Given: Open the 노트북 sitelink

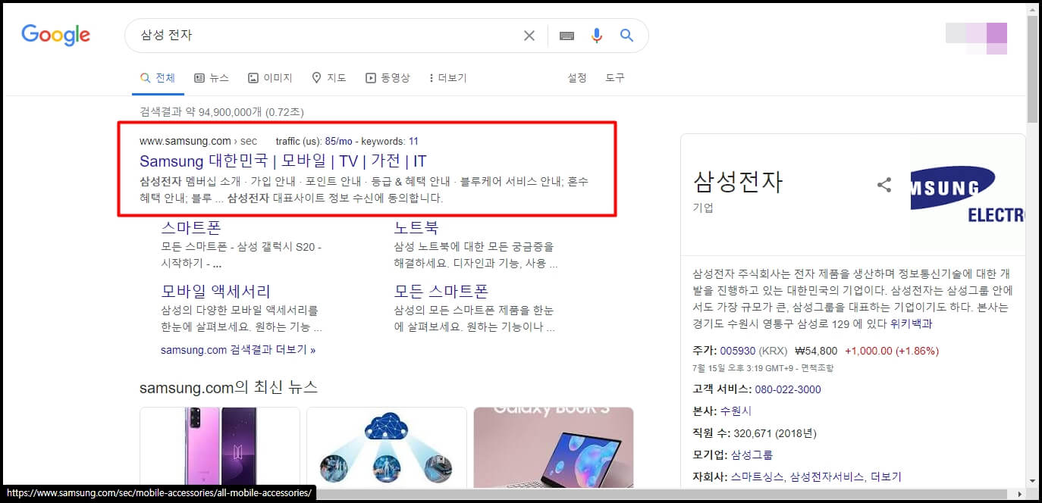Looking at the screenshot, I should [x=416, y=227].
